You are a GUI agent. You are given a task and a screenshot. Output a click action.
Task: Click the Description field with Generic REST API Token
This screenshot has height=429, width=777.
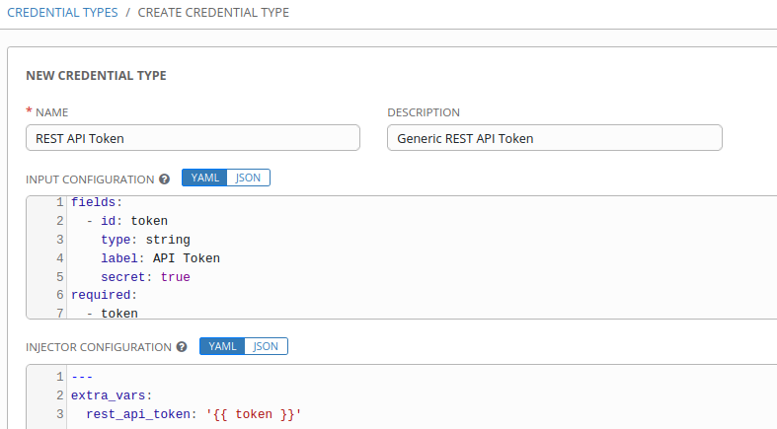[x=554, y=138]
